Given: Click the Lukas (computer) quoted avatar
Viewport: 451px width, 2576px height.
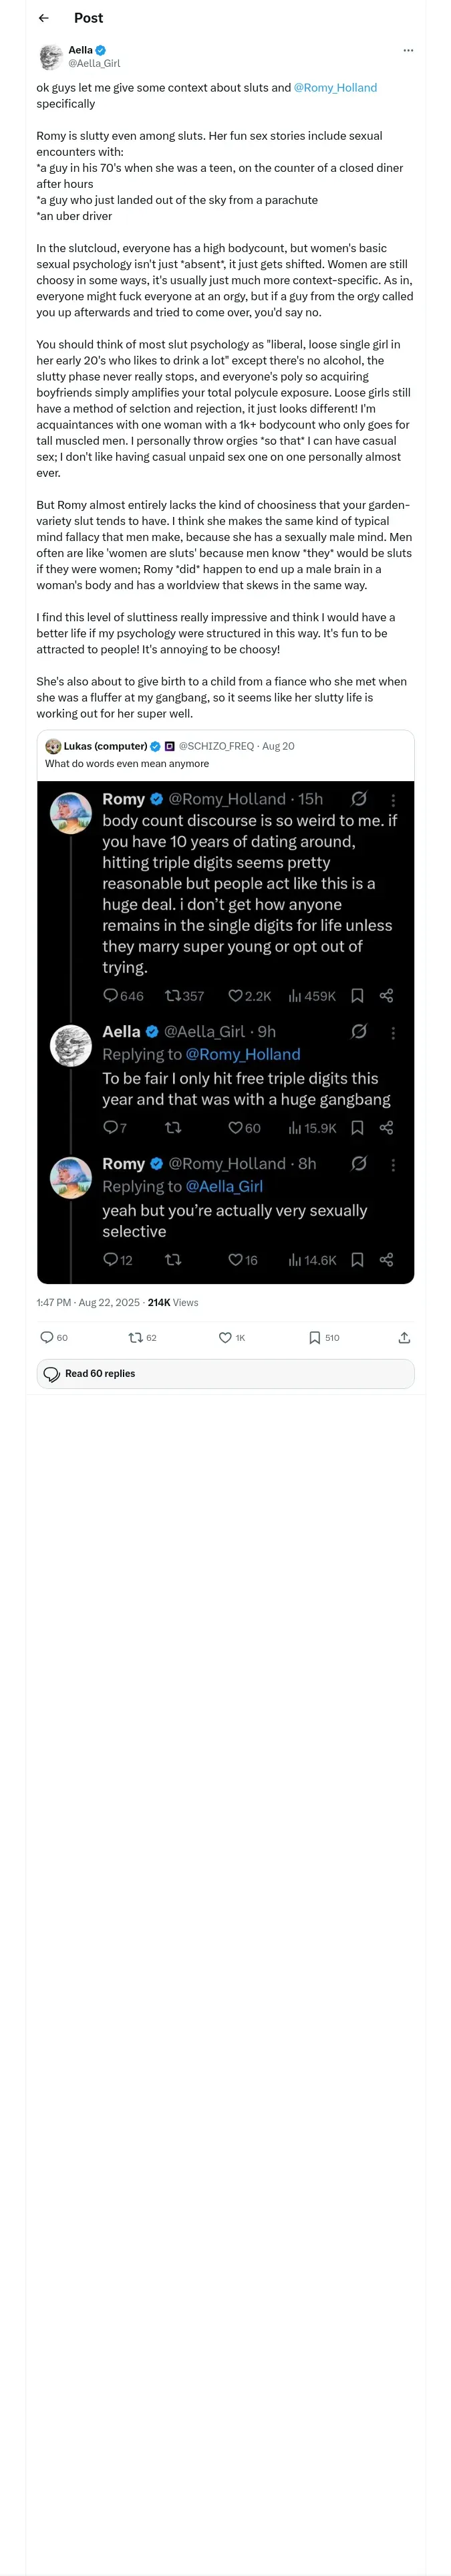Looking at the screenshot, I should point(53,746).
